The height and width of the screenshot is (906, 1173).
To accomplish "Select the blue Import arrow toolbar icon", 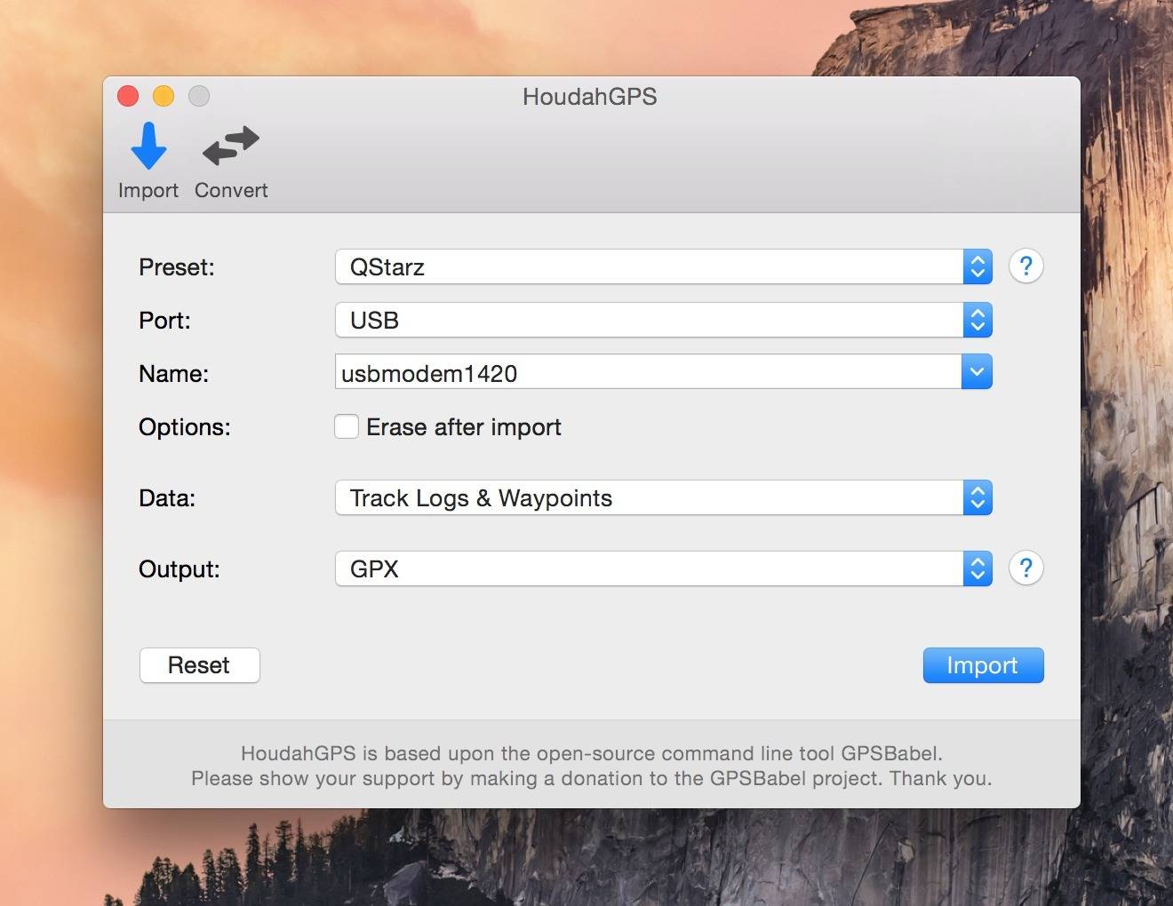I will point(148,147).
